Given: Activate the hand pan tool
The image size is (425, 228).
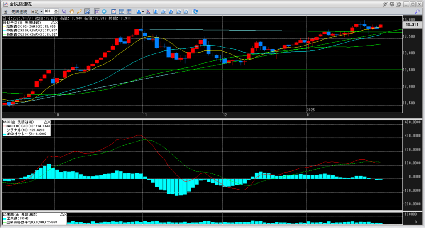Looking at the screenshot, I should click(72, 11).
